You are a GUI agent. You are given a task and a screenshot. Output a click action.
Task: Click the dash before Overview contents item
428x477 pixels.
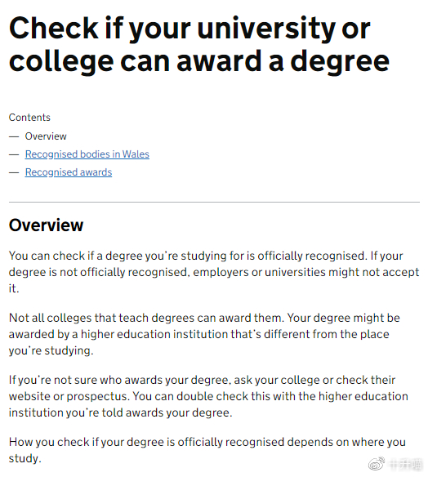[x=14, y=136]
